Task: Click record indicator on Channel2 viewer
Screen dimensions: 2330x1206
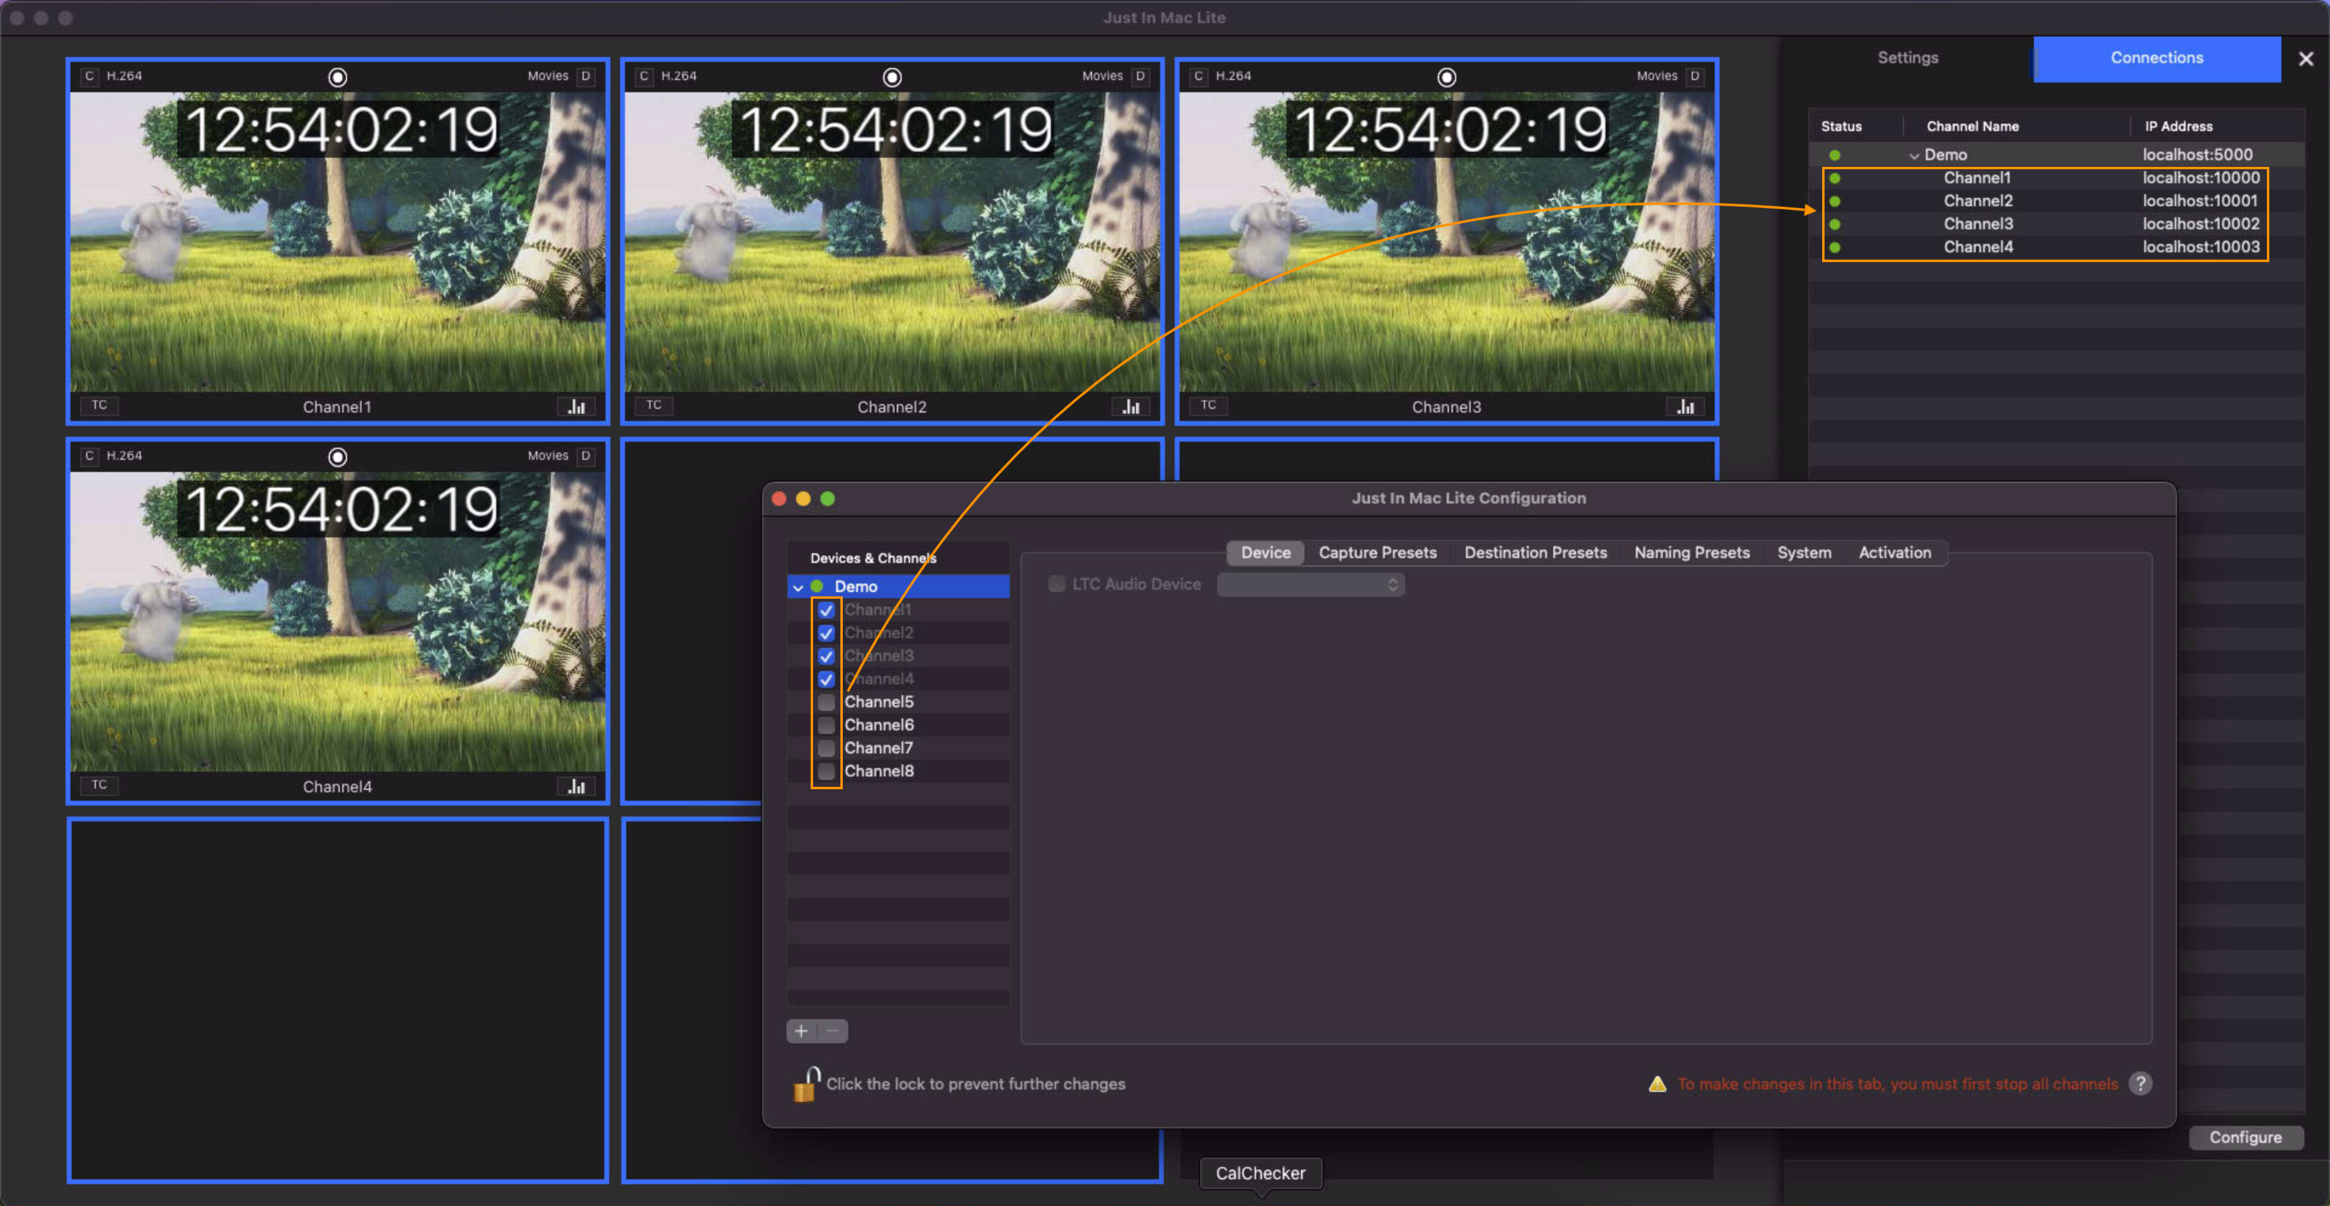Action: coord(892,77)
